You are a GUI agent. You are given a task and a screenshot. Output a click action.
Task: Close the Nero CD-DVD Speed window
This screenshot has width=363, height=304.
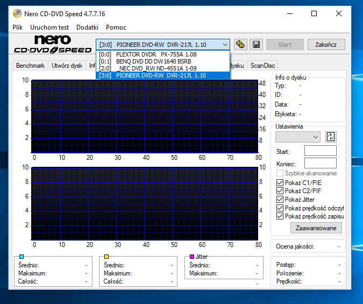point(339,13)
